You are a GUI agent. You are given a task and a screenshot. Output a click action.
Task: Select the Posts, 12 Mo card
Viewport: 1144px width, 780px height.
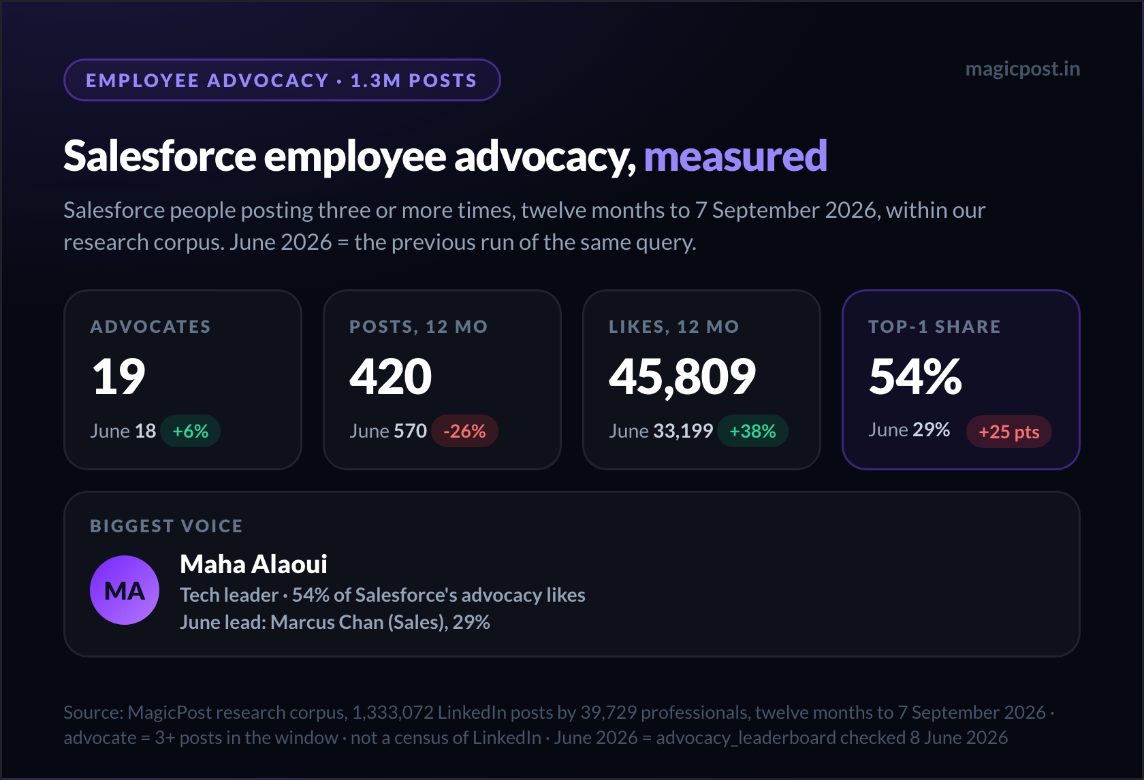coord(442,380)
